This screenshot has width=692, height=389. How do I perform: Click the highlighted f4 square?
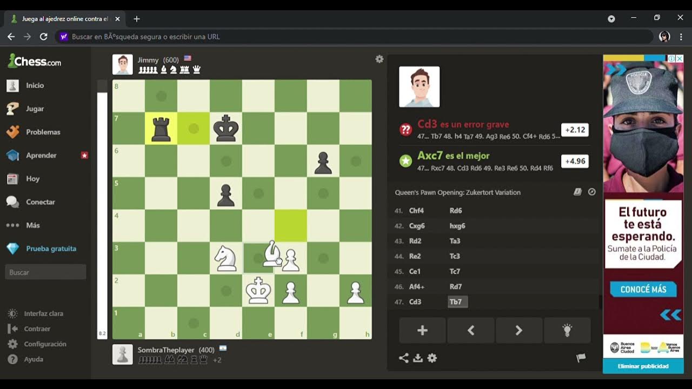point(291,226)
